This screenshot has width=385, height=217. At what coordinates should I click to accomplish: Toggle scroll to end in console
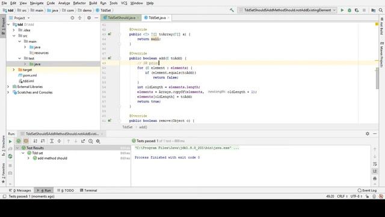[375, 171]
